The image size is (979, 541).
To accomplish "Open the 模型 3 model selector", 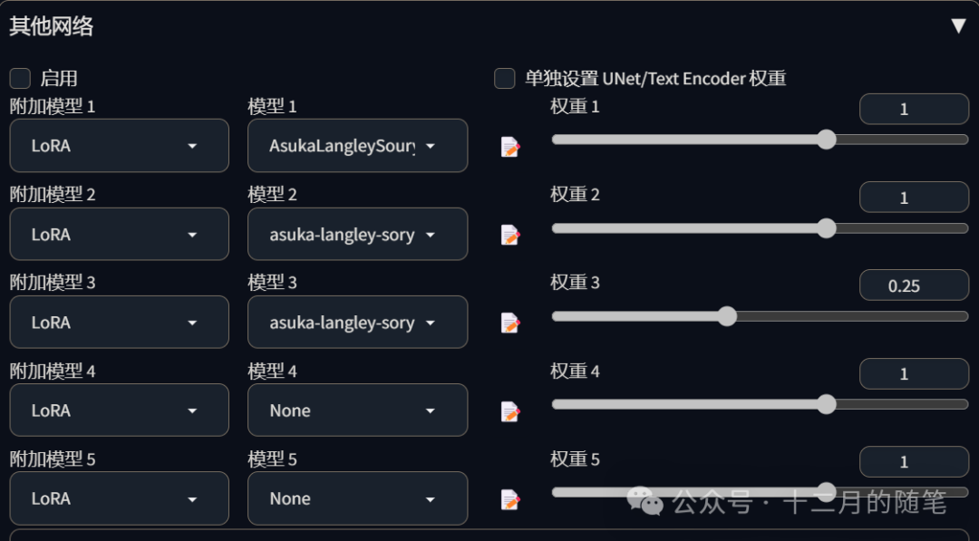I will pyautogui.click(x=357, y=322).
